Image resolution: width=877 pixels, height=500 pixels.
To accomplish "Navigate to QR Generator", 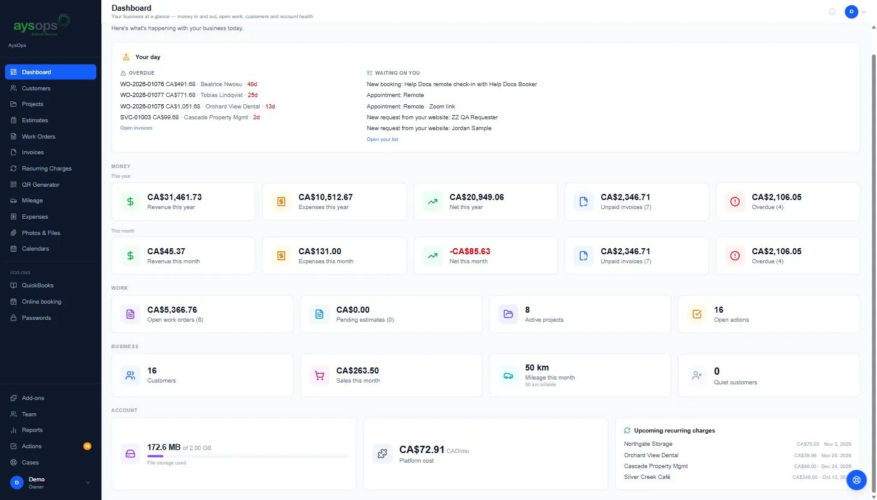I will pos(51,184).
